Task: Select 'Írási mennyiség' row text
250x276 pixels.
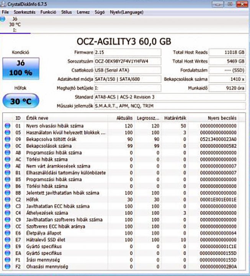Action: click(x=43, y=260)
